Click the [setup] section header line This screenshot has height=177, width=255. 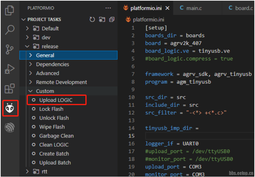(156, 28)
